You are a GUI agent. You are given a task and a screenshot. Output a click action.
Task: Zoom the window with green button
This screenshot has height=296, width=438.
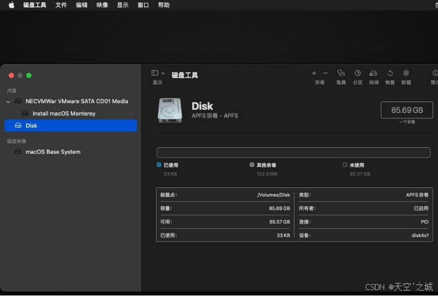pyautogui.click(x=29, y=75)
